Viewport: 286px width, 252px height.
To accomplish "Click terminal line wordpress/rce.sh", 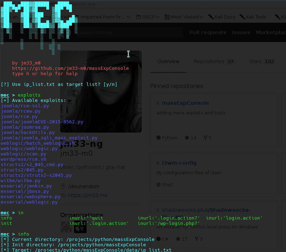I will pos(24,159).
